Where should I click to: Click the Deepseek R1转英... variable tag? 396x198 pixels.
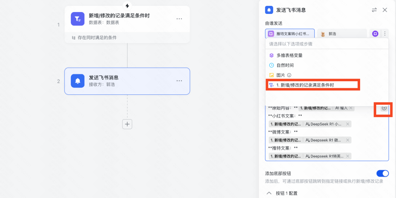310,156
